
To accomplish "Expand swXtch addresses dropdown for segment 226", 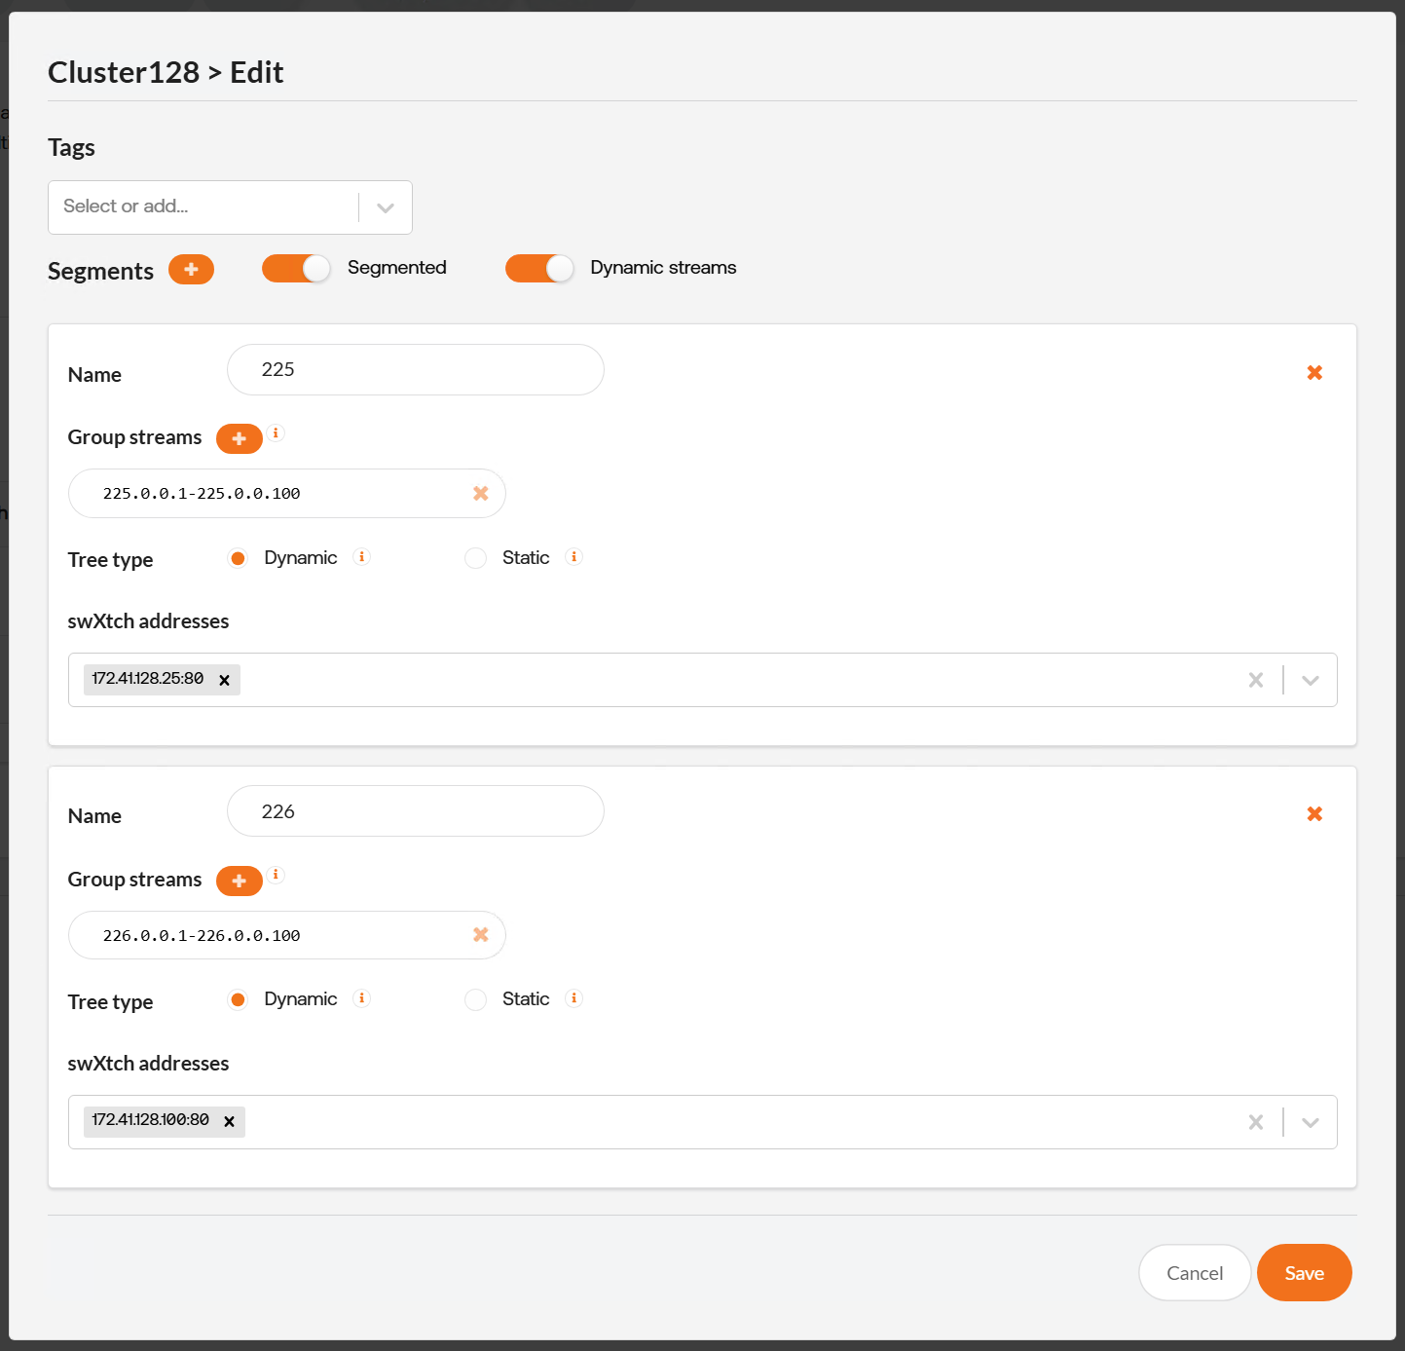I will (1311, 1122).
